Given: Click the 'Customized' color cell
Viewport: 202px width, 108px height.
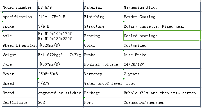Looking at the screenshot, I should (x=162, y=45).
